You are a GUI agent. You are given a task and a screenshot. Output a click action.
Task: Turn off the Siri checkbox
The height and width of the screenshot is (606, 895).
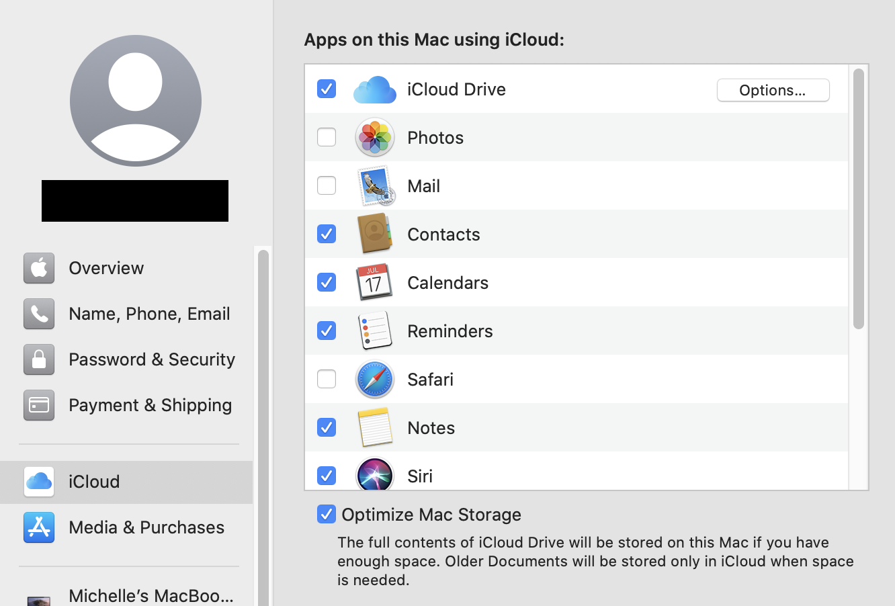click(x=327, y=476)
